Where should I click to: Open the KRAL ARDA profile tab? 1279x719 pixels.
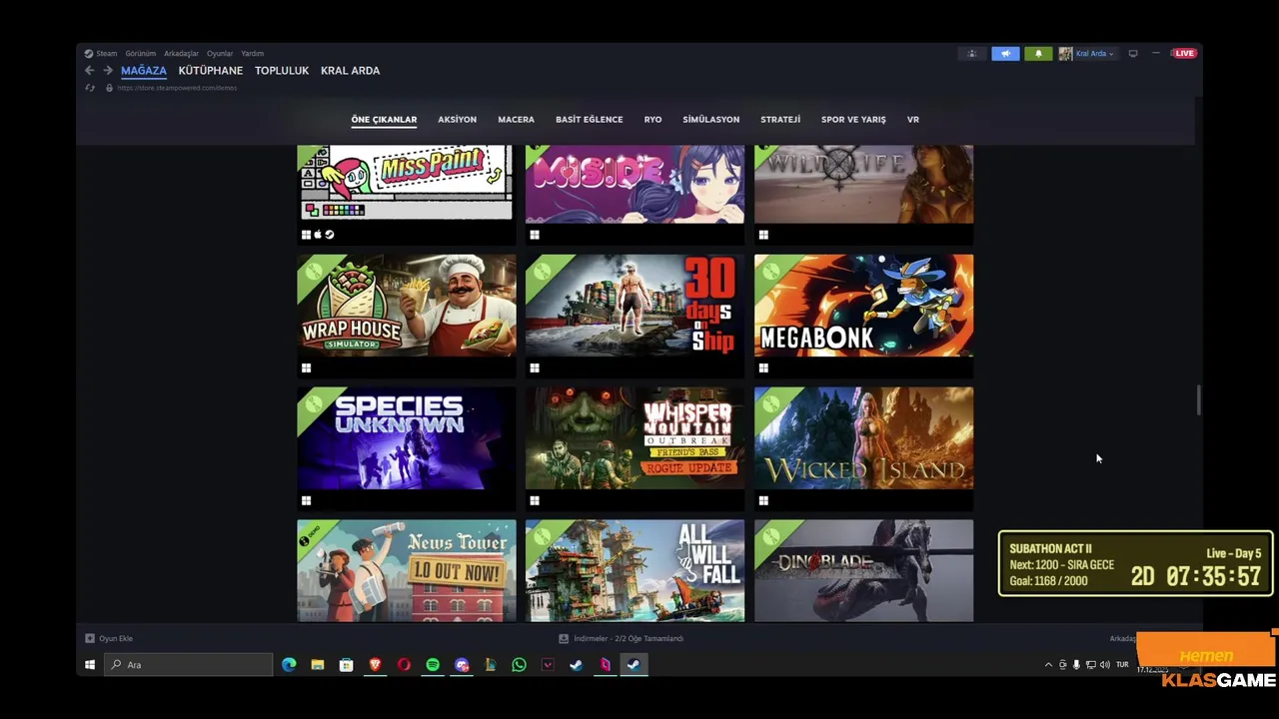[351, 71]
